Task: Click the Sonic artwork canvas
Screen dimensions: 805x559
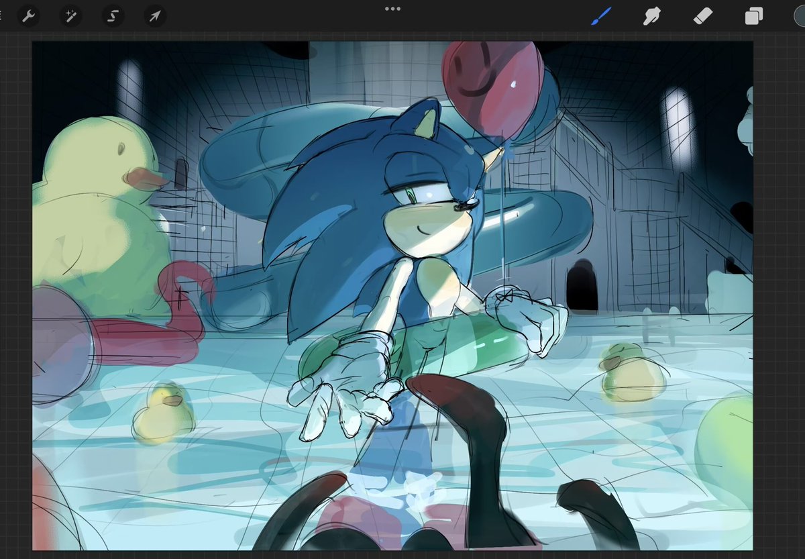Action: [x=392, y=296]
